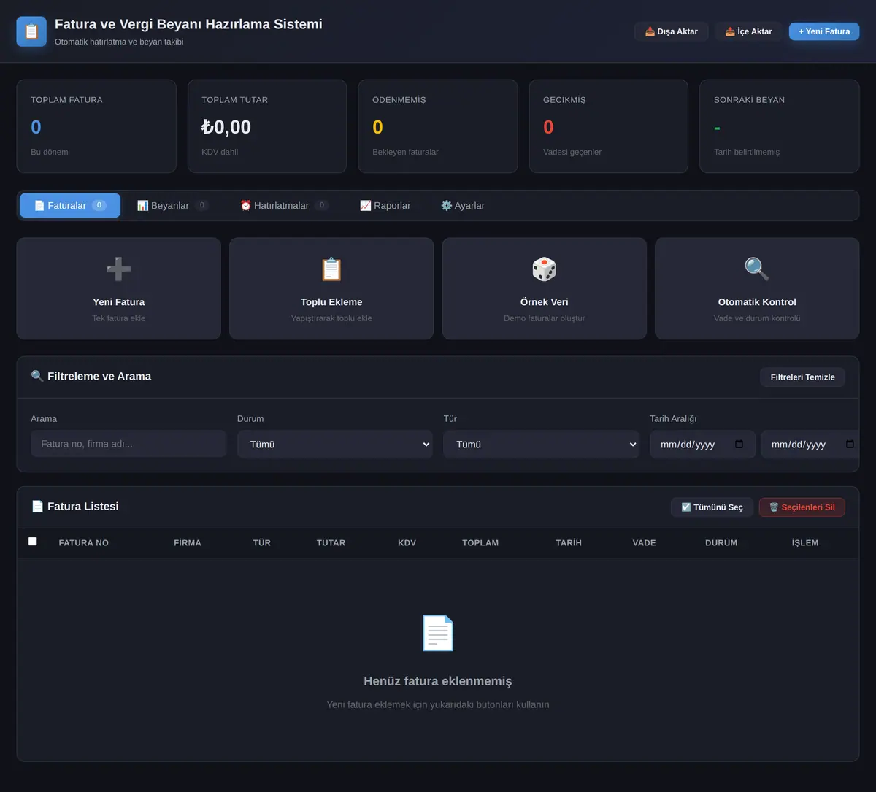Expand the Tür type dropdown
The width and height of the screenshot is (876, 792).
(542, 444)
